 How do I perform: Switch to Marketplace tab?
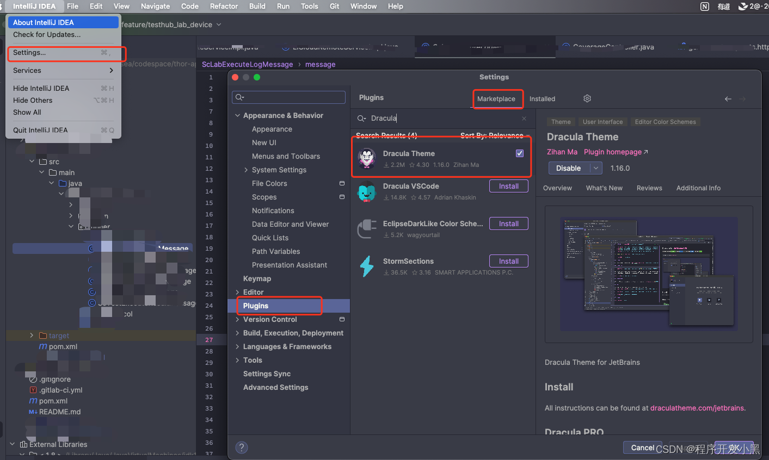point(496,99)
